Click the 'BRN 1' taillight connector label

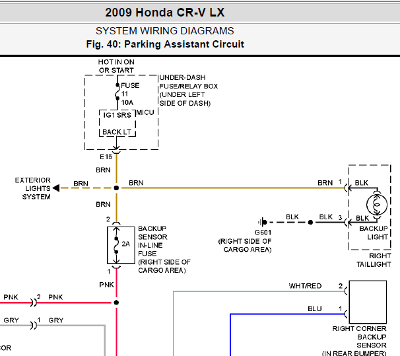(329, 183)
